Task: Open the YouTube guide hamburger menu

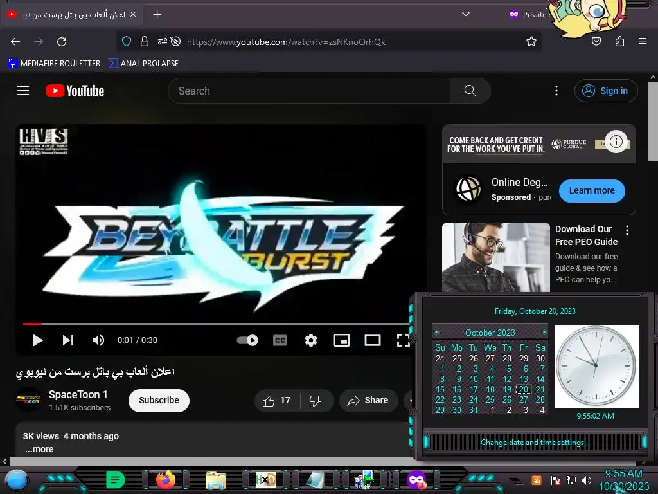Action: point(23,90)
